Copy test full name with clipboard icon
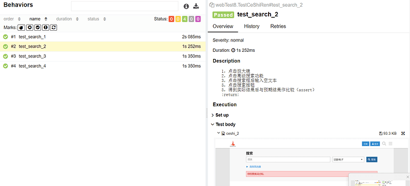This screenshot has width=410, height=186. pos(212,5)
